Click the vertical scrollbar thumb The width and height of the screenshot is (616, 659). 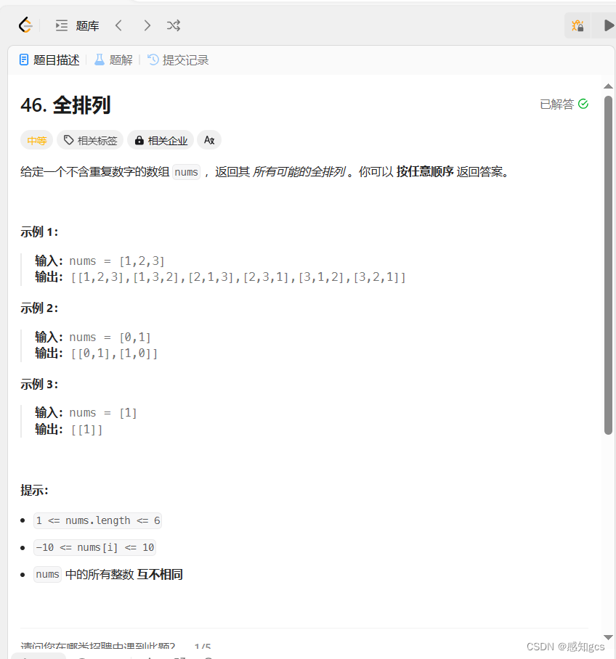click(x=608, y=265)
